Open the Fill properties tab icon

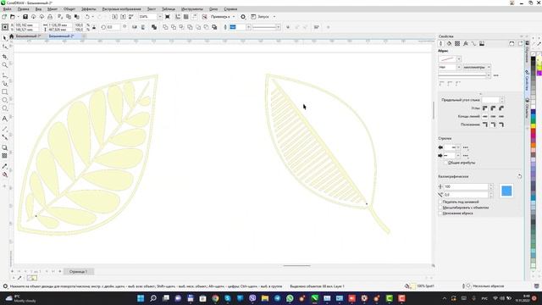coord(449,43)
